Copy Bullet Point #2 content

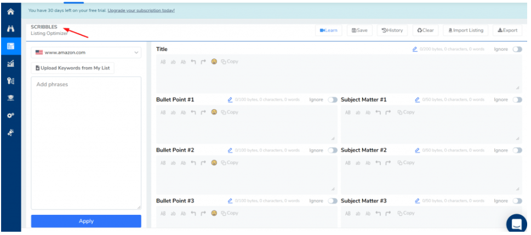230,162
